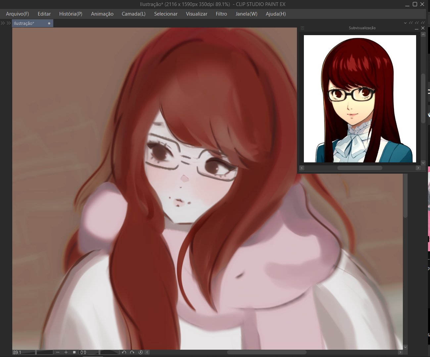This screenshot has height=357, width=430.
Task: Rotate the canvas right with the clockwise arrow icon
Action: pos(132,352)
